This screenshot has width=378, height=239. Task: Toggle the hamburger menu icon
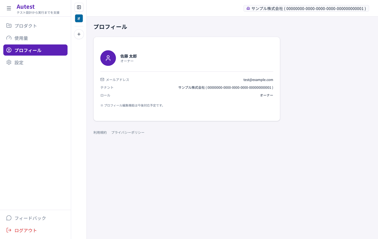pyautogui.click(x=9, y=9)
